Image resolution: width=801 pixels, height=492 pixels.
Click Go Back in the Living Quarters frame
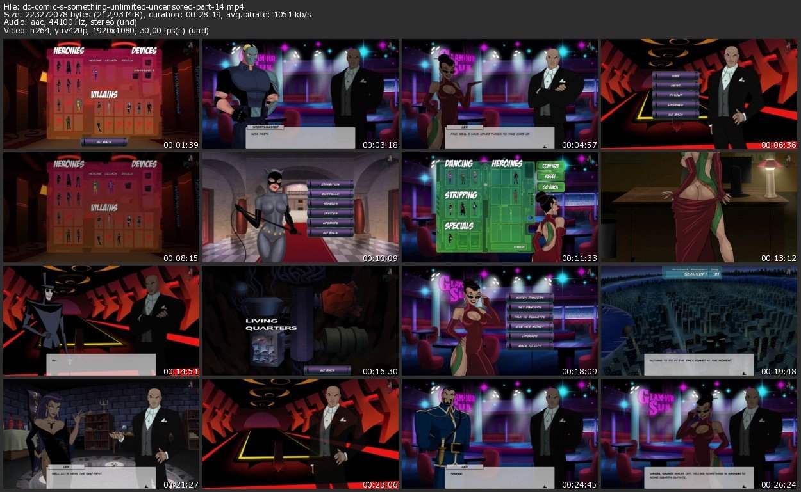tap(327, 370)
